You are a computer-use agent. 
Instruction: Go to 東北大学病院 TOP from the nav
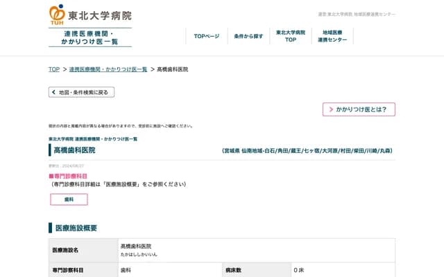[291, 36]
